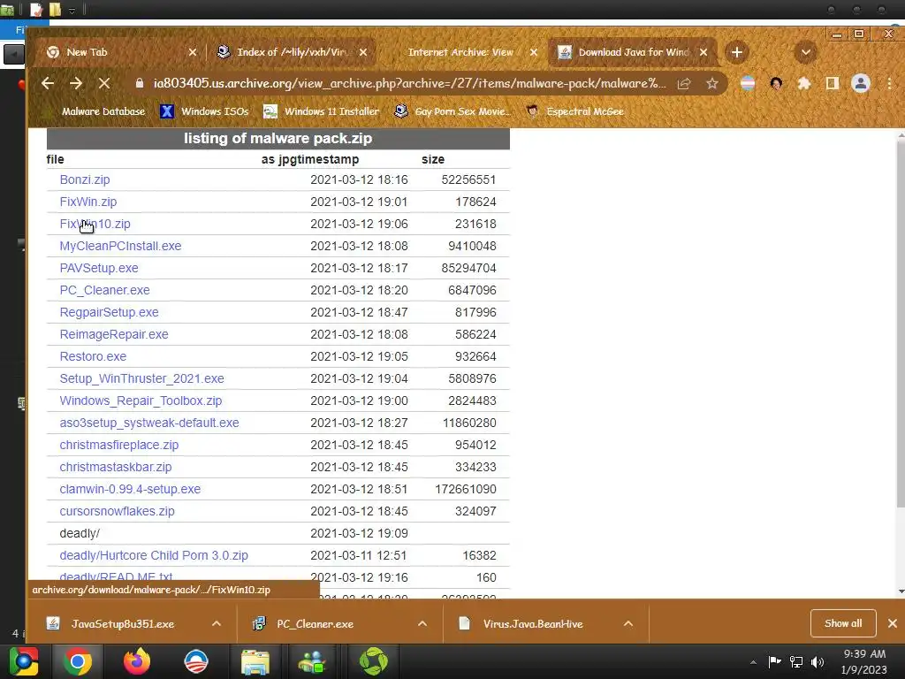Expand PC_Cleaner.exe download options arrow
Screen dimensions: 905x679
click(422, 623)
